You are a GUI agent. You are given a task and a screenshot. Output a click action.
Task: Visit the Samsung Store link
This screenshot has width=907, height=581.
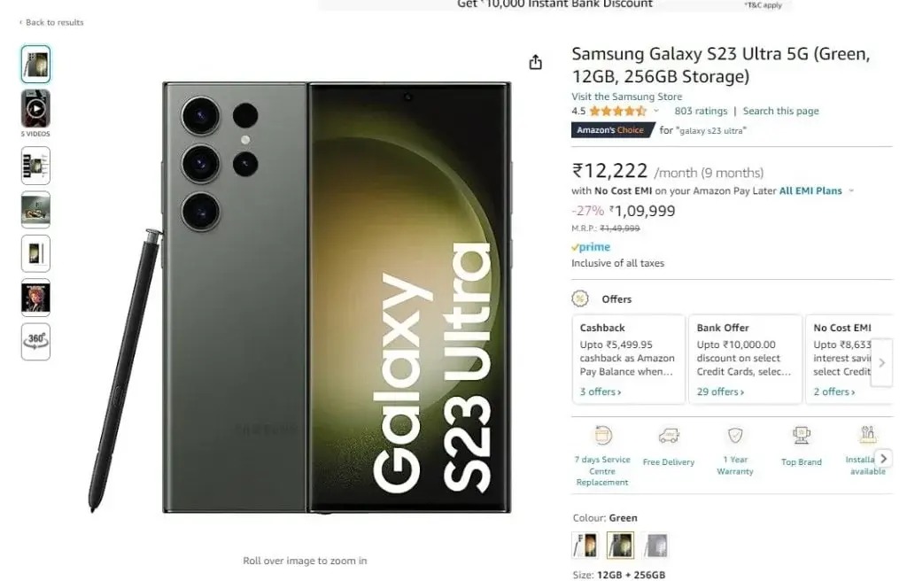coord(626,97)
